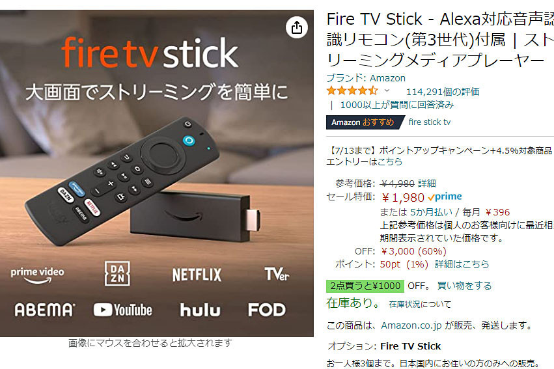This screenshot has height=369, width=554.
Task: Open 5か月払い installment link
Action: (431, 212)
